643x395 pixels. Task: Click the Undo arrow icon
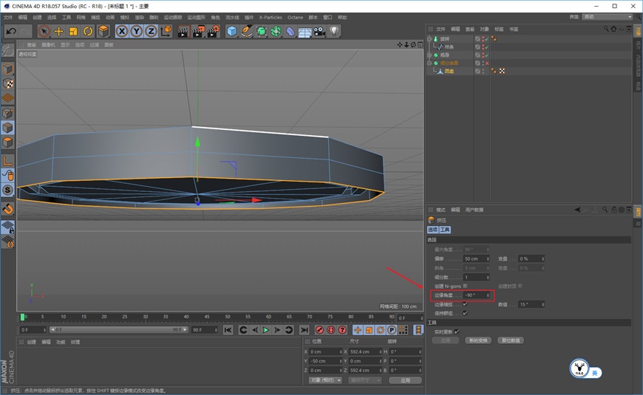[x=11, y=31]
